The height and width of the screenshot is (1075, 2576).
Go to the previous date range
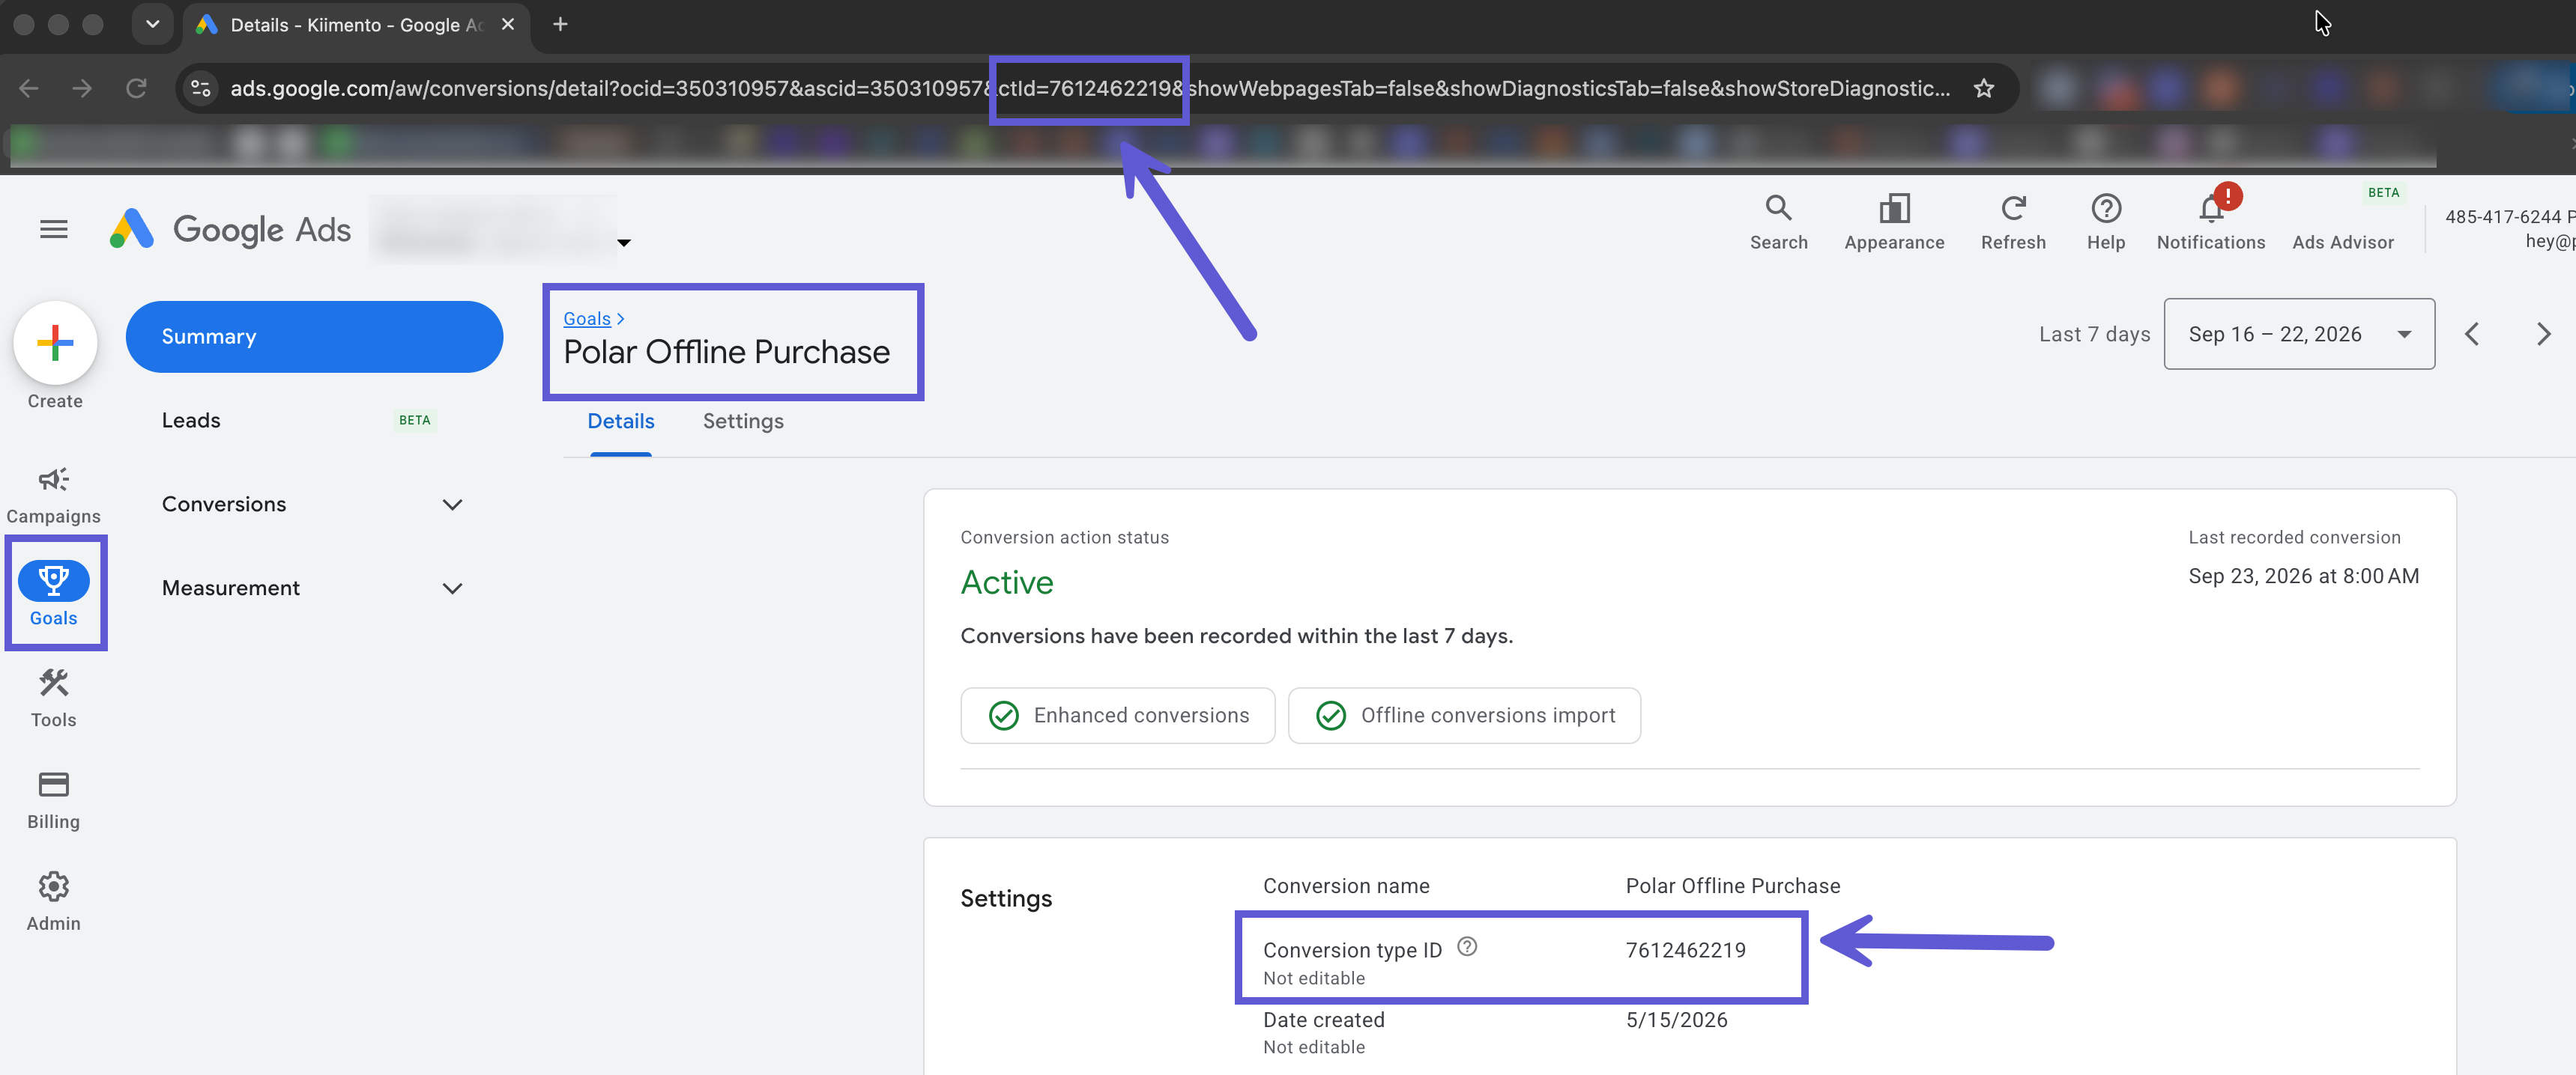coord(2472,334)
